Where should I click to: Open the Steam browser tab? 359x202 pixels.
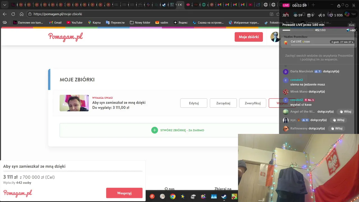[164, 5]
